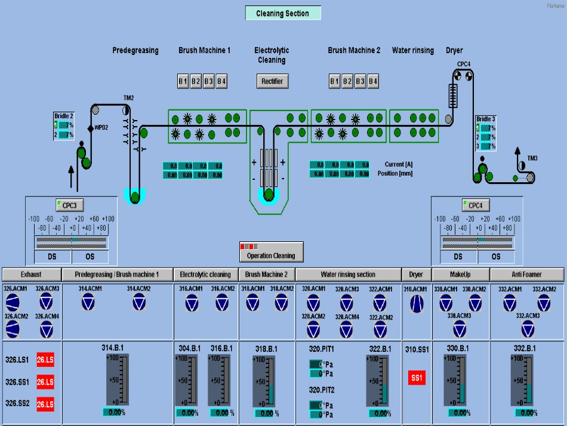Select the Electrolytic cleaning section header

pos(205,275)
